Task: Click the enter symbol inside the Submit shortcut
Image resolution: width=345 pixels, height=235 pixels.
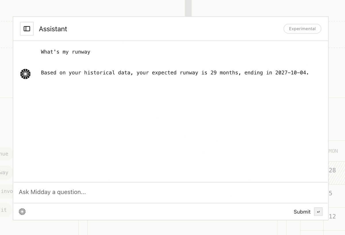Action: (x=319, y=211)
